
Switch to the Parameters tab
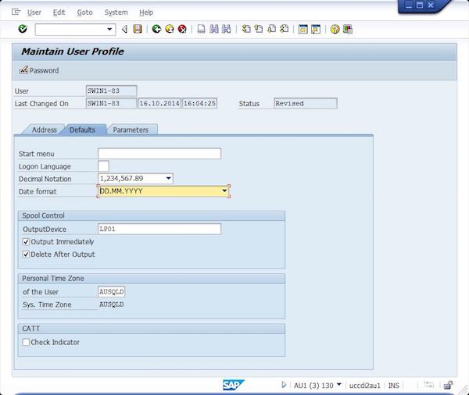pyautogui.click(x=131, y=130)
